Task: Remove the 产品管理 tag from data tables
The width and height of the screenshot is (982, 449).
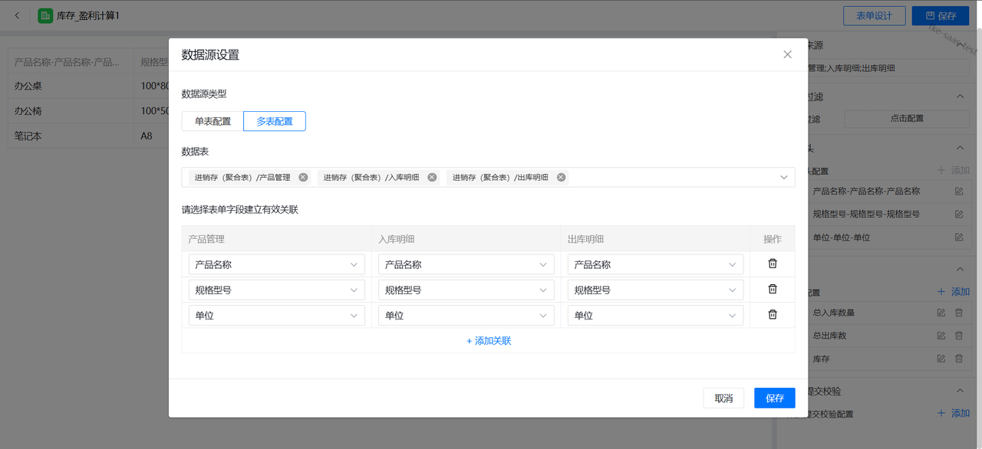Action: tap(303, 177)
